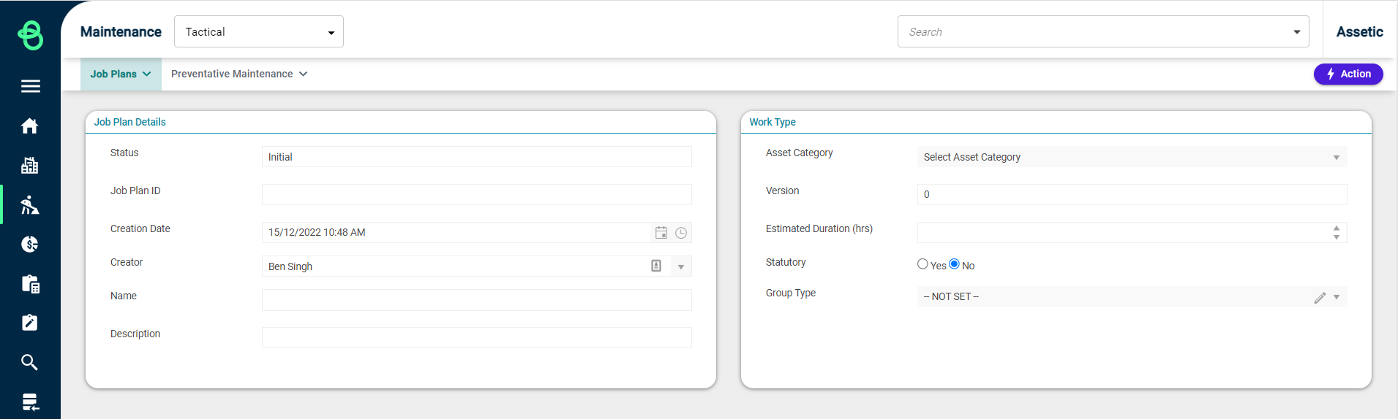The width and height of the screenshot is (1398, 419).
Task: Select No for Statutory
Action: [954, 264]
